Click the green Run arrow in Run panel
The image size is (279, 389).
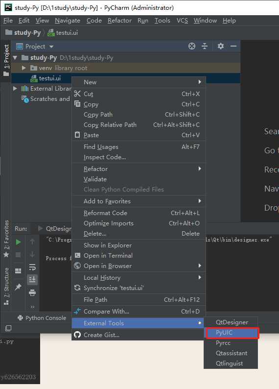(x=18, y=242)
